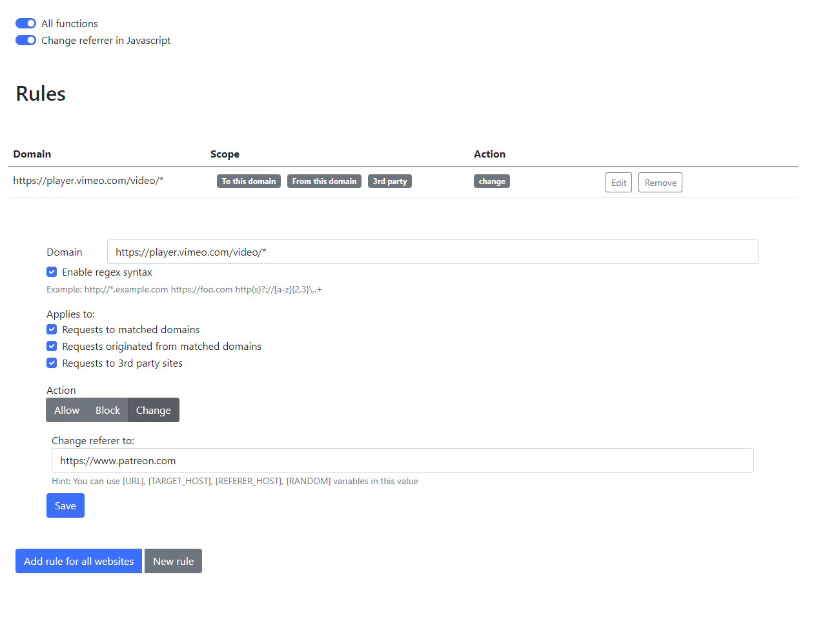Focus the Domain input field
Screen dimensions: 836x621
[433, 252]
